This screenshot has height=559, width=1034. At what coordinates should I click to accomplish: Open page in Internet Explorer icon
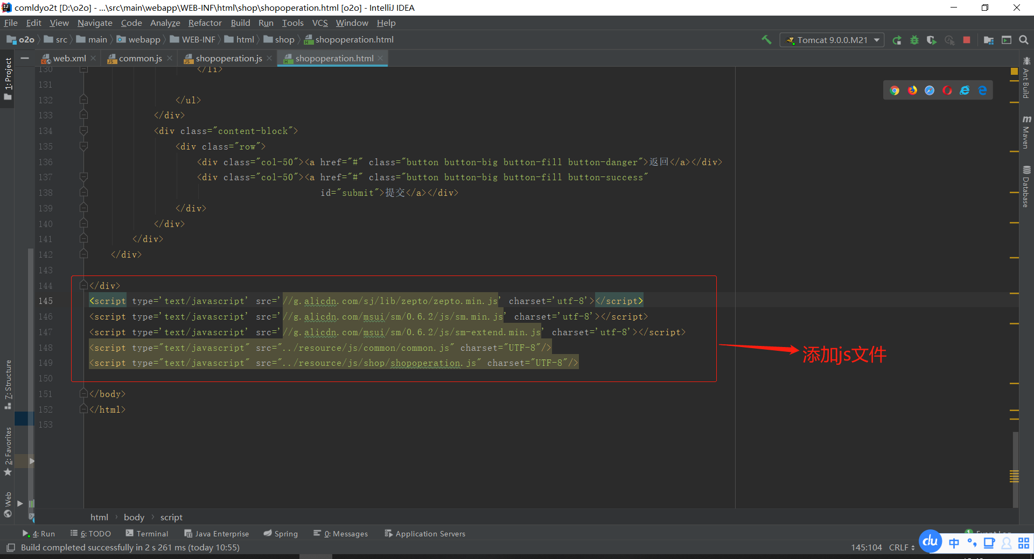[x=965, y=90]
